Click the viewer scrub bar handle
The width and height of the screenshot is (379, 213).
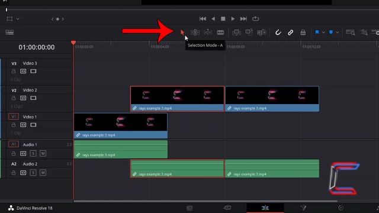[x=7, y=9]
